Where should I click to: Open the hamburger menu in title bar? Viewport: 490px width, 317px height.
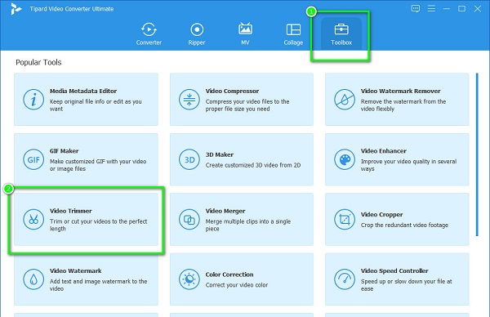[431, 9]
